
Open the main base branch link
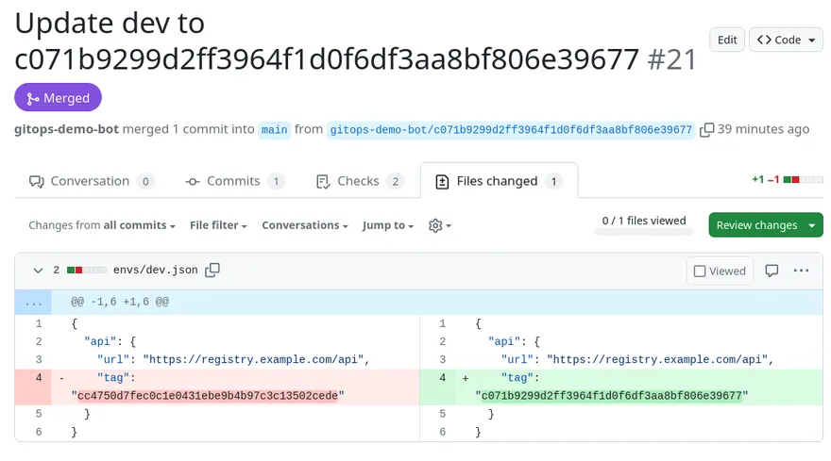[275, 130]
